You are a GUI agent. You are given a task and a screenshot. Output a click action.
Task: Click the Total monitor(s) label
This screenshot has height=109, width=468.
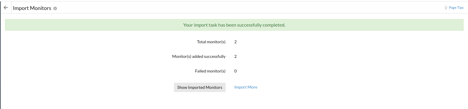[211, 42]
